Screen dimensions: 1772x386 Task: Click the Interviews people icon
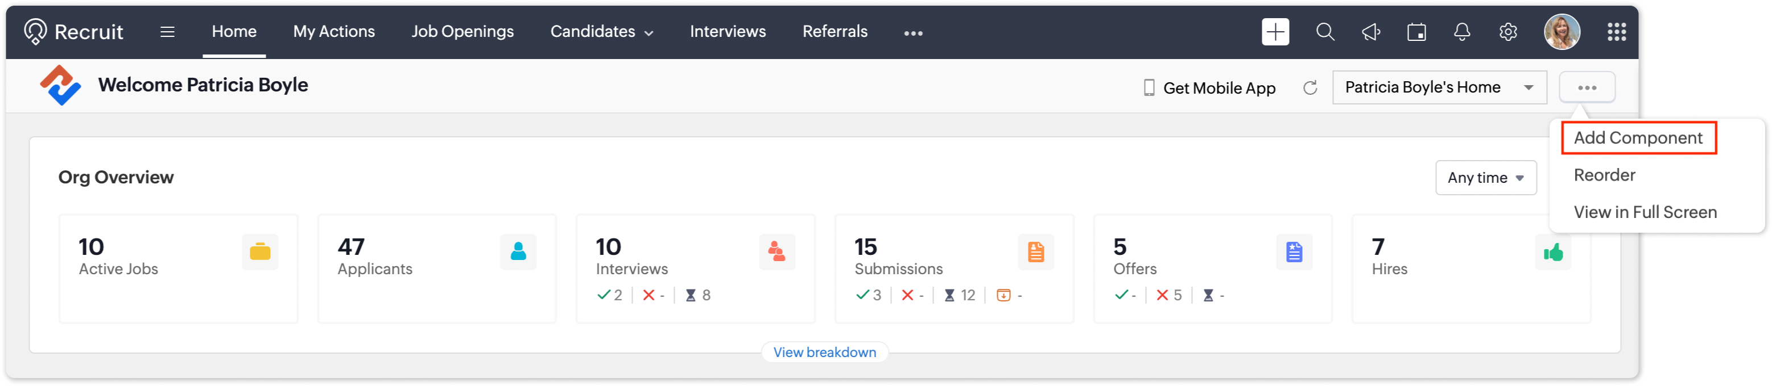pyautogui.click(x=777, y=252)
